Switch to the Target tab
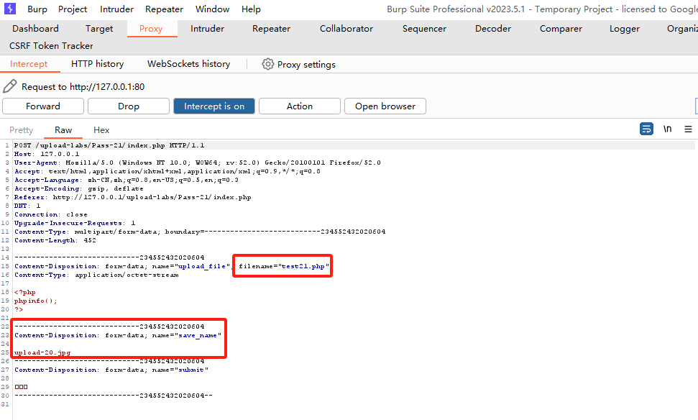 pyautogui.click(x=99, y=29)
